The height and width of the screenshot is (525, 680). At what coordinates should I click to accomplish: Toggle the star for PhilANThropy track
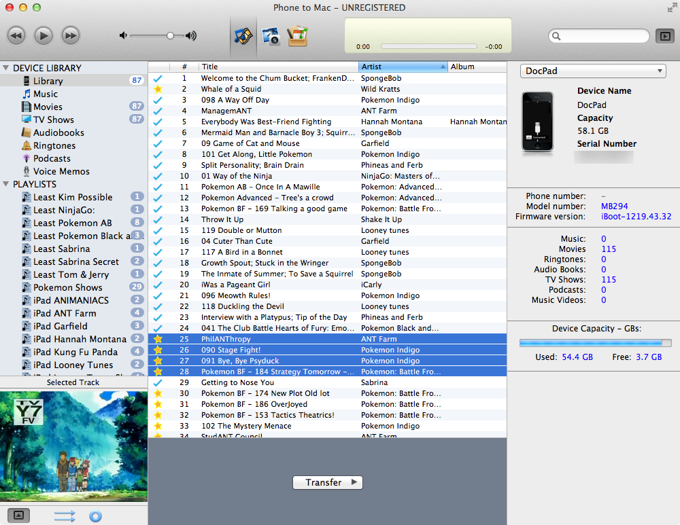pos(158,339)
